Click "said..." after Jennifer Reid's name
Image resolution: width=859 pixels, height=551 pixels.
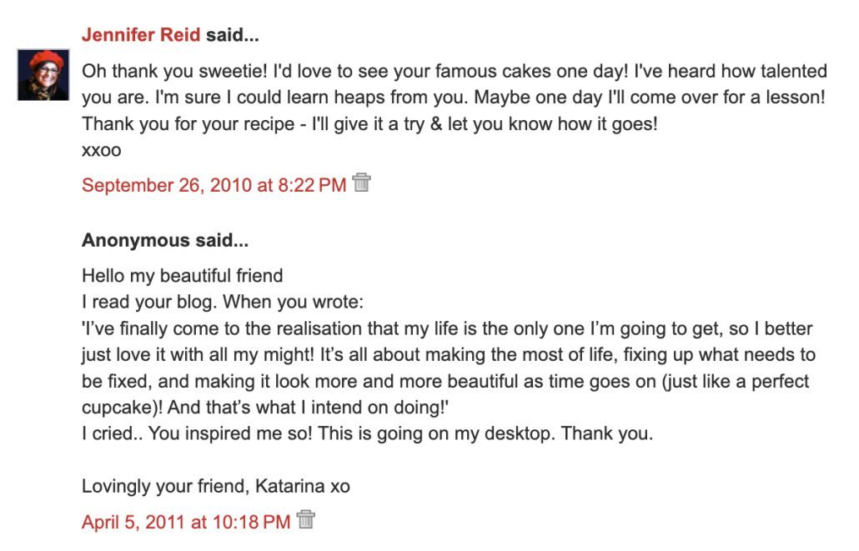click(233, 35)
